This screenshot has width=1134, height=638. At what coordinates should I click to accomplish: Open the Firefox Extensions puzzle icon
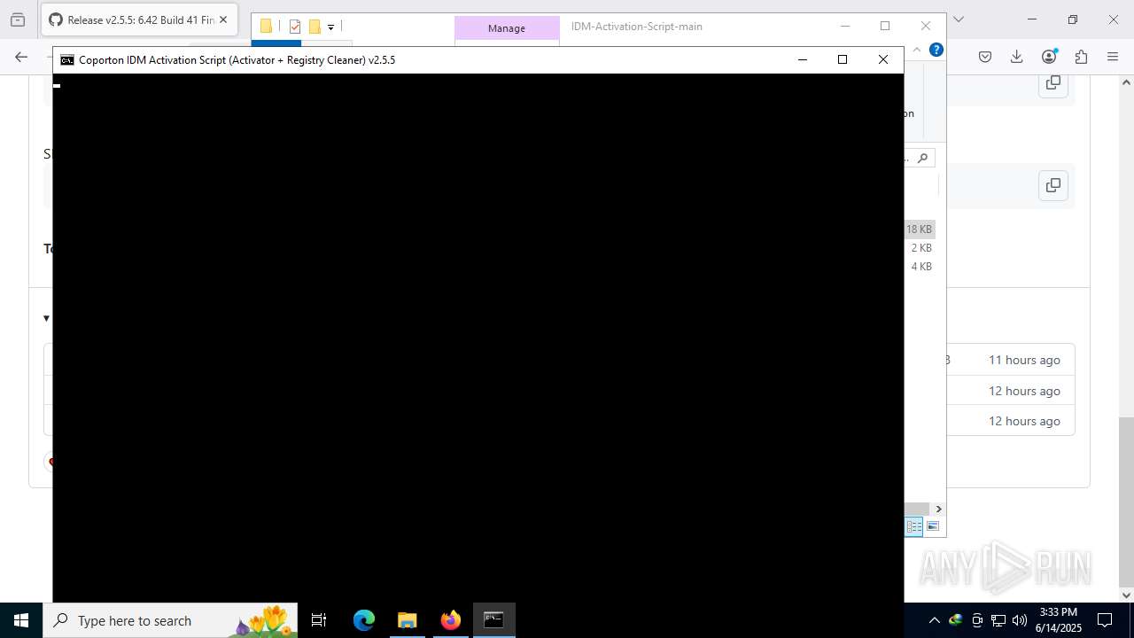click(1081, 57)
